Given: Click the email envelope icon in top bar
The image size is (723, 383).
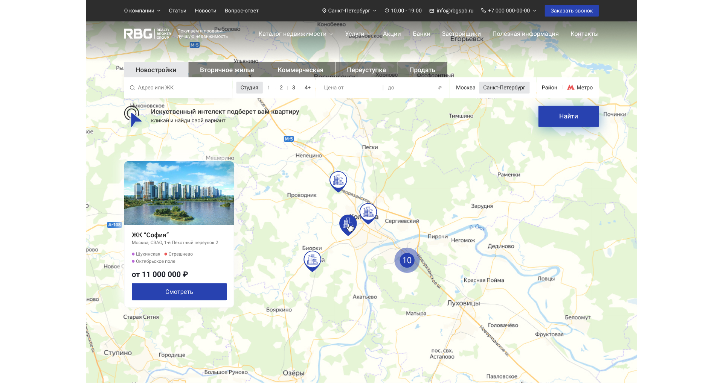Looking at the screenshot, I should [x=432, y=11].
